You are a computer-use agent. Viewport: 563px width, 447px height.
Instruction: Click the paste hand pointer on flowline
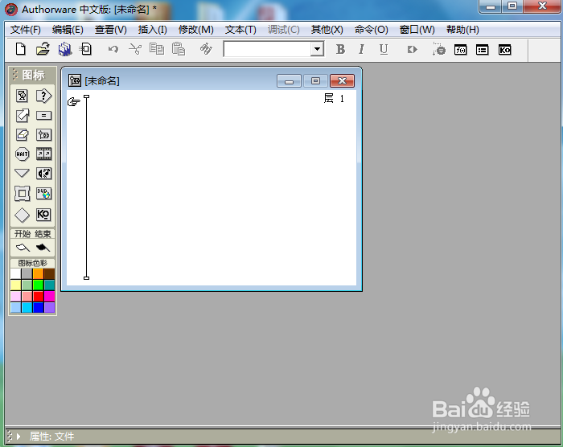click(74, 102)
